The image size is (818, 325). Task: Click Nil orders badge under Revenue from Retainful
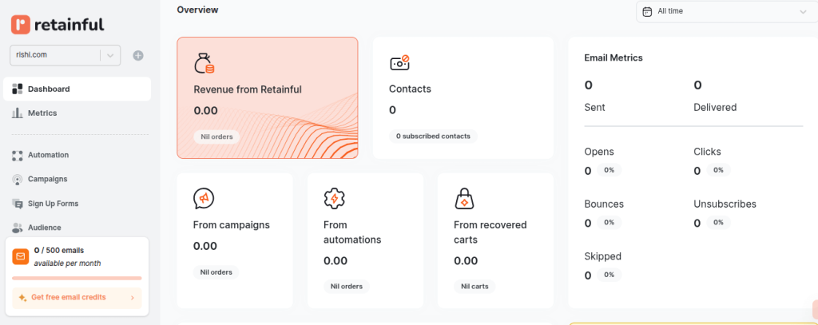coord(217,137)
